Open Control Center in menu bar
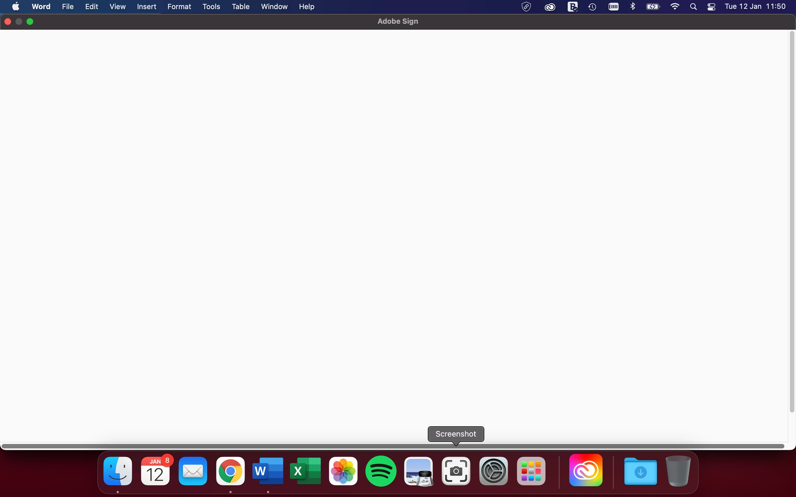The image size is (796, 497). click(x=711, y=7)
